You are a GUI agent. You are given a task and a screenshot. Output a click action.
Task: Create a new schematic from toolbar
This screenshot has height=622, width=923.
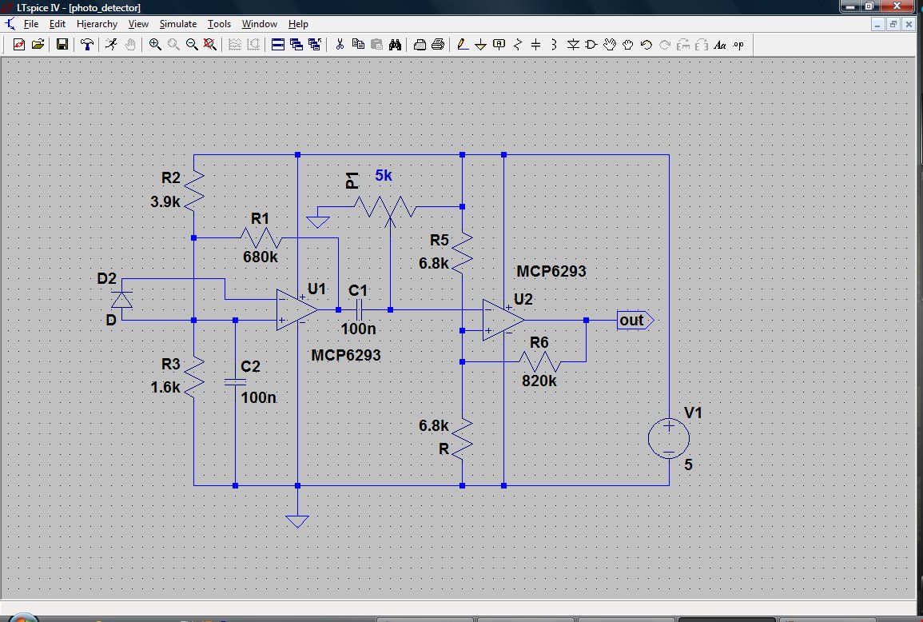tap(19, 44)
